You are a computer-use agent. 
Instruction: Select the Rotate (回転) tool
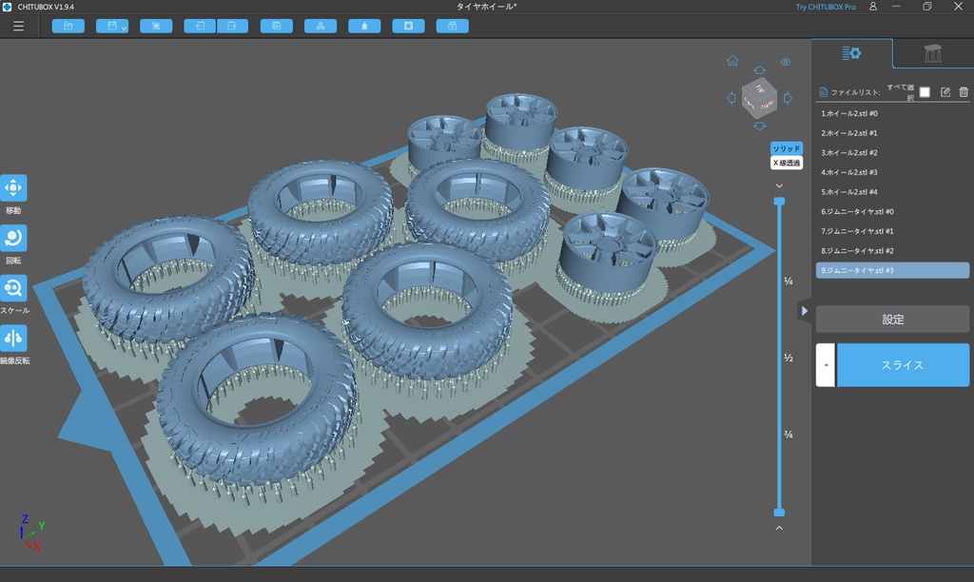(x=13, y=238)
